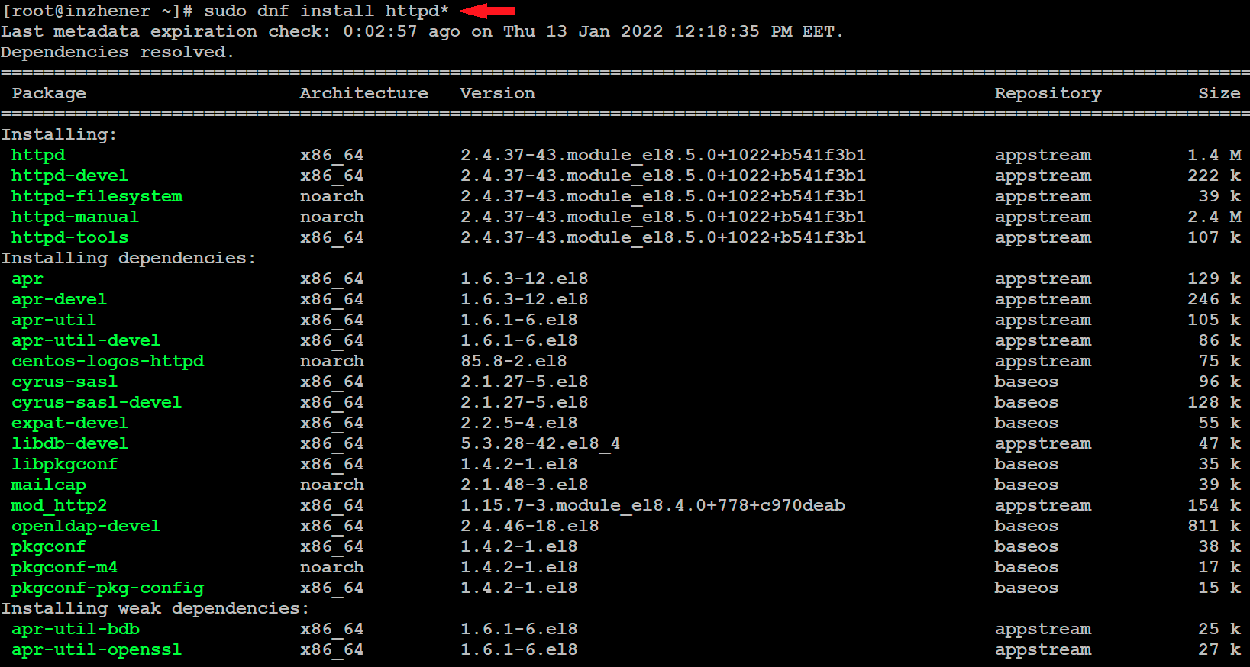Select the 'Repository' column header
Screen dimensions: 1250x667
click(1048, 93)
